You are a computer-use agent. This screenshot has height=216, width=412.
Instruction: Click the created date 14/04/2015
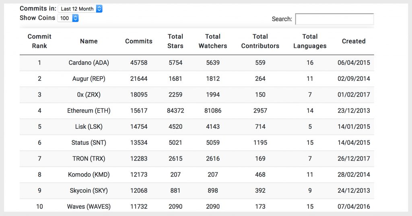354,143
